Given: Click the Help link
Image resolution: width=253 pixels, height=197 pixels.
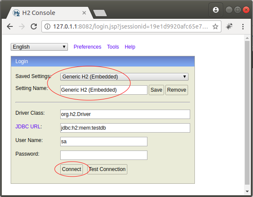Looking at the screenshot, I should pyautogui.click(x=130, y=47).
